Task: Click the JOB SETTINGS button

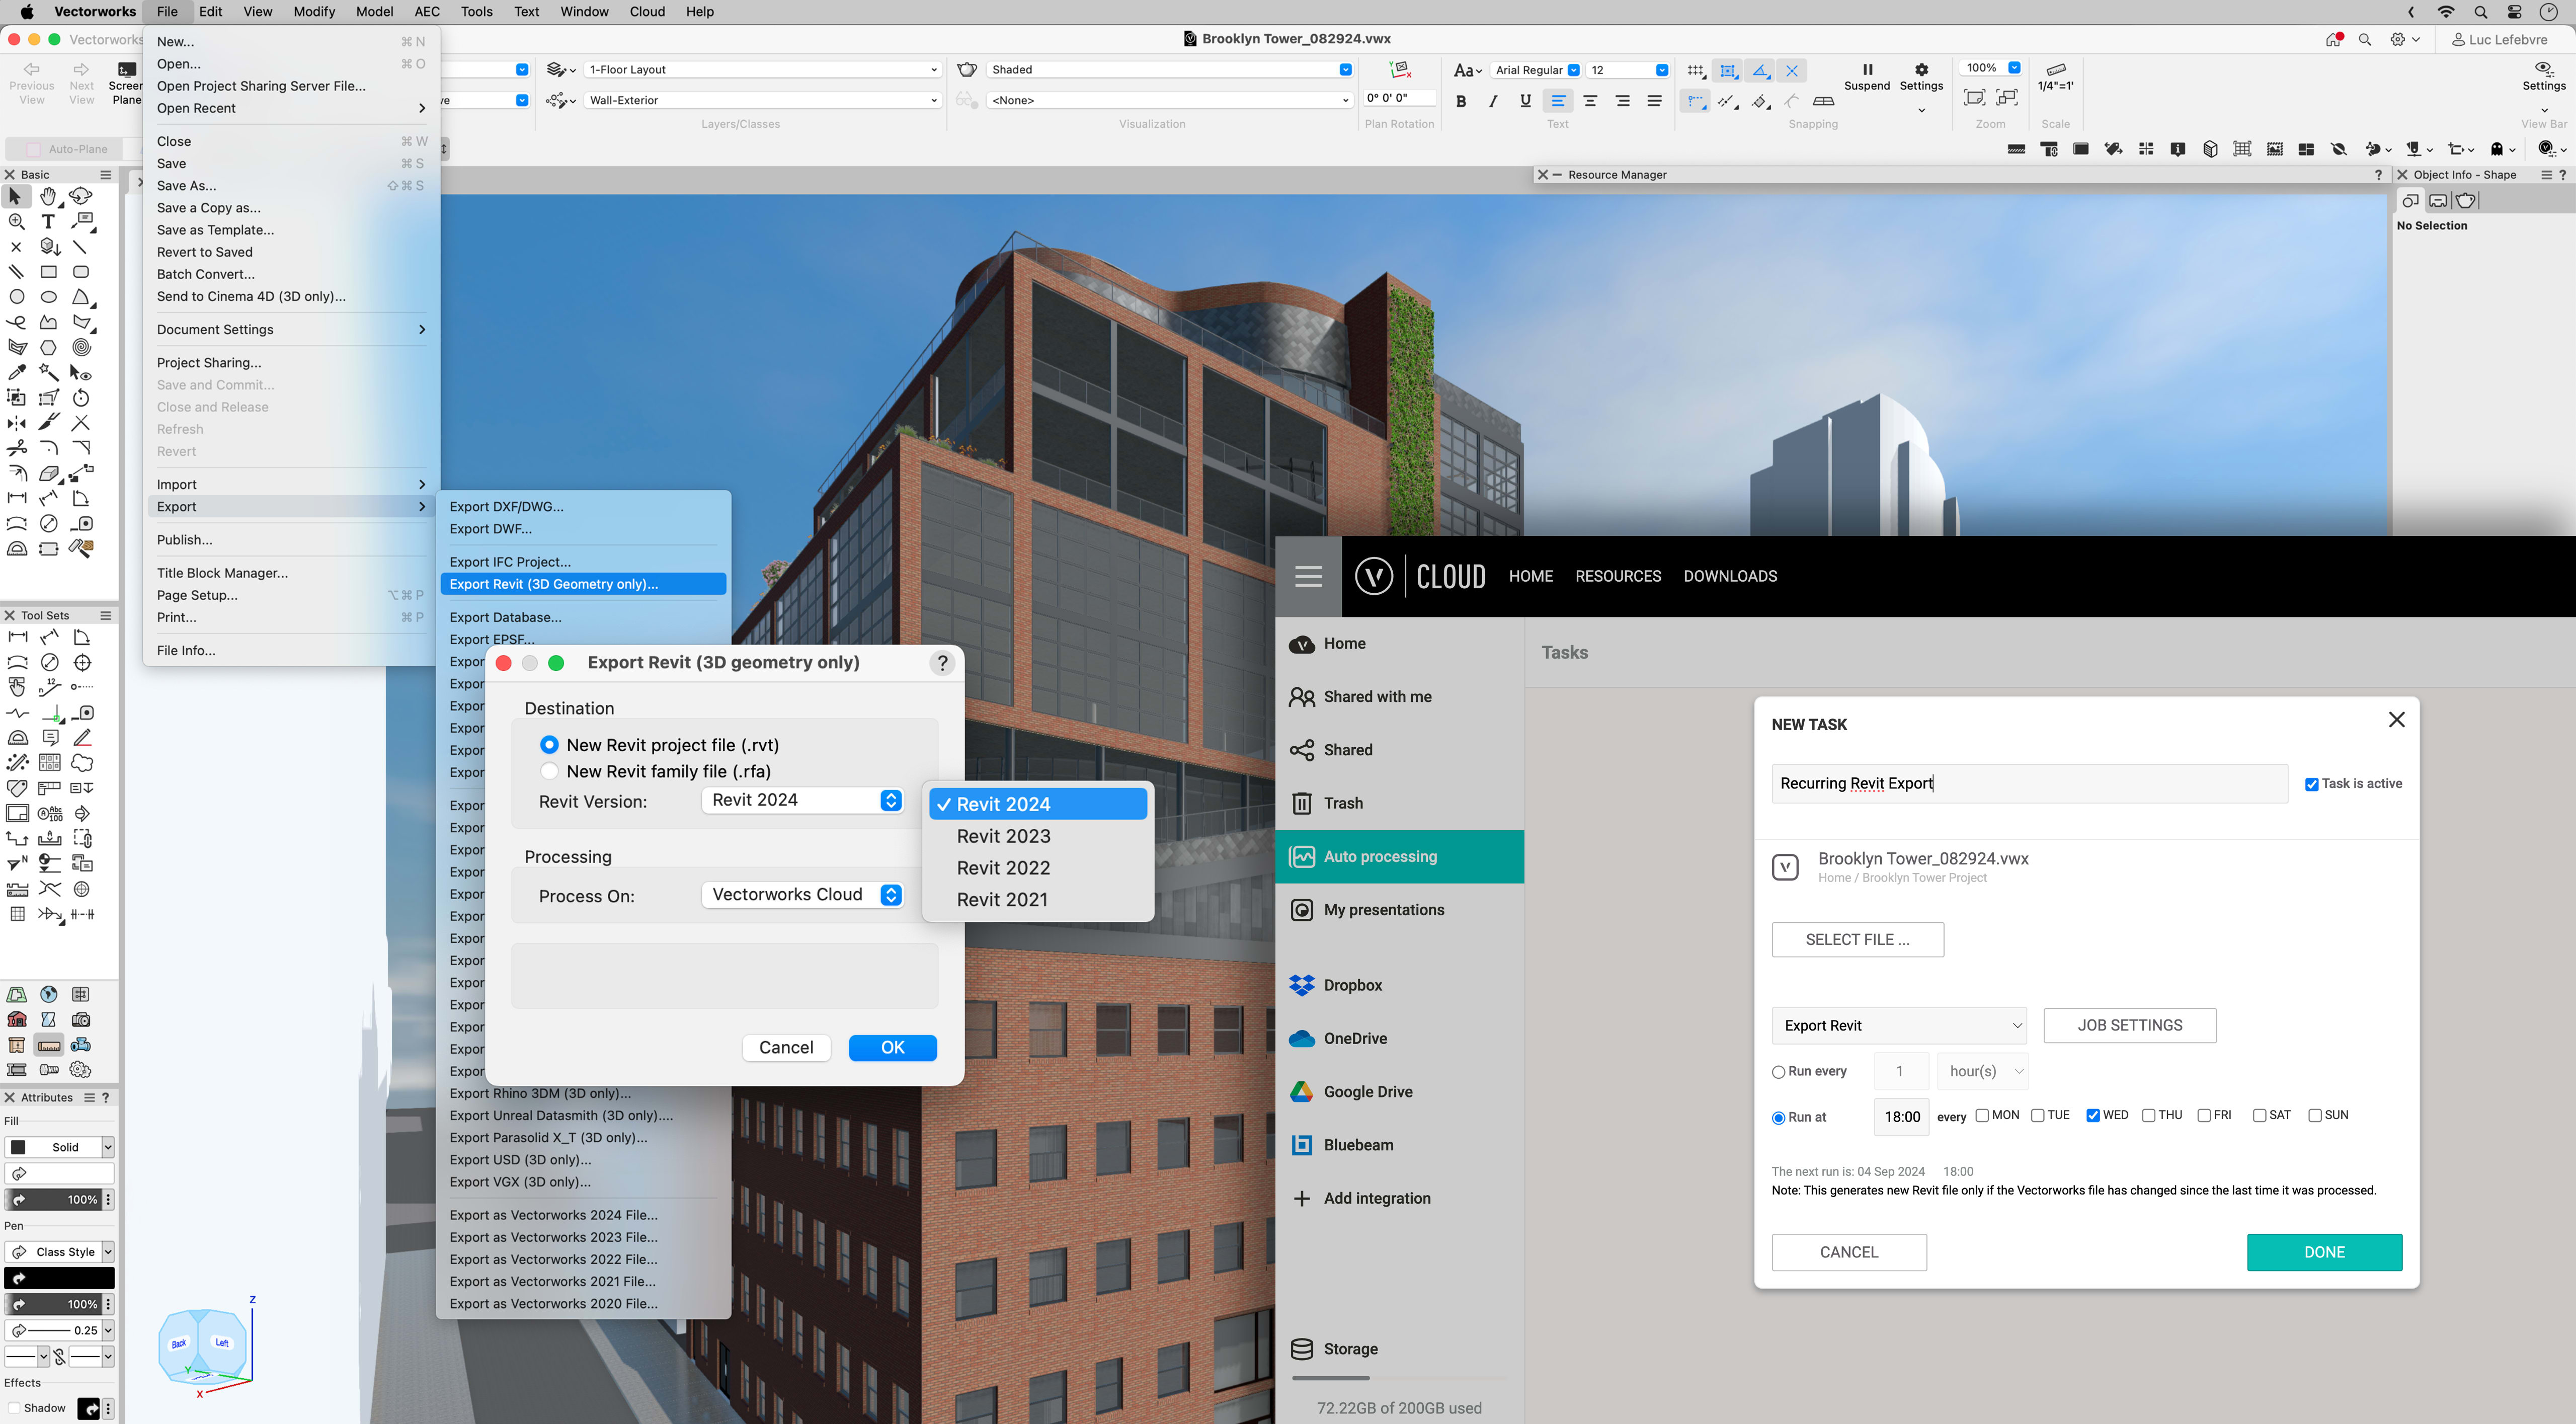Action: (2129, 1025)
